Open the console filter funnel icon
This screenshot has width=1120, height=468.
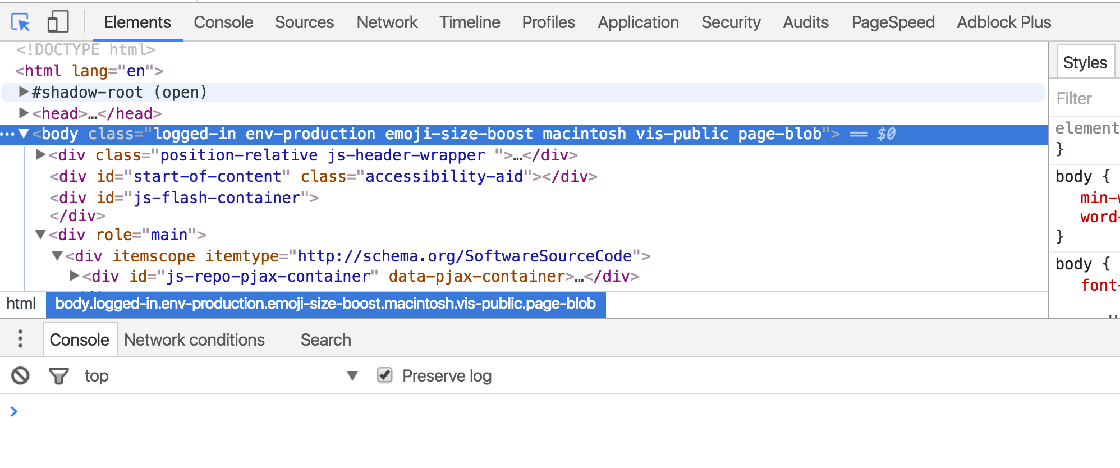click(58, 376)
